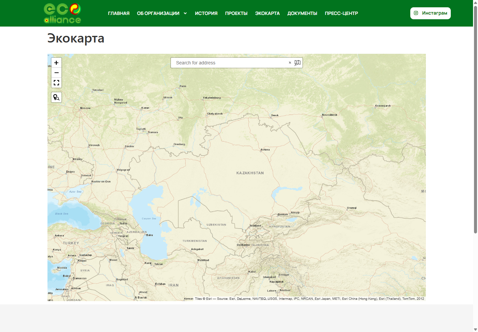Viewport: 478px width, 332px height.
Task: Zoom out on the map
Action: tap(56, 73)
